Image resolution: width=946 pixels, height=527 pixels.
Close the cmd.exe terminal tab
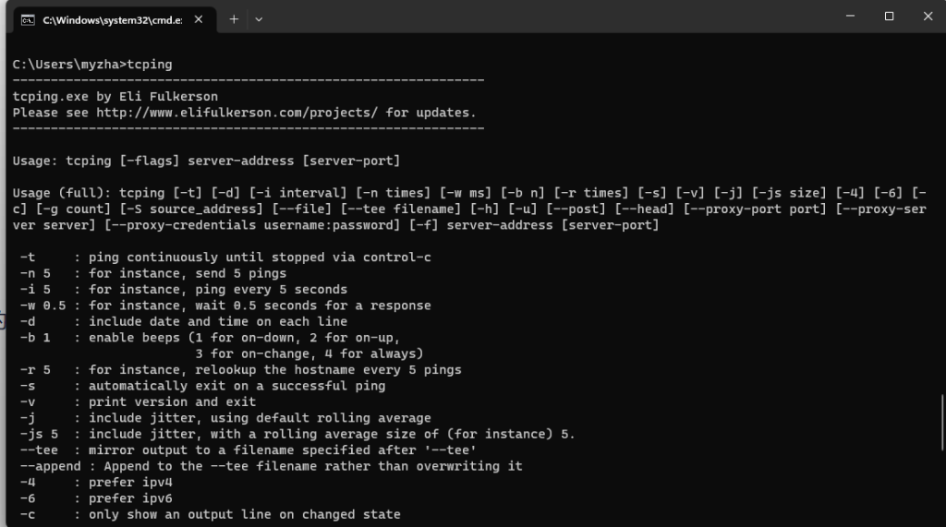tap(199, 20)
